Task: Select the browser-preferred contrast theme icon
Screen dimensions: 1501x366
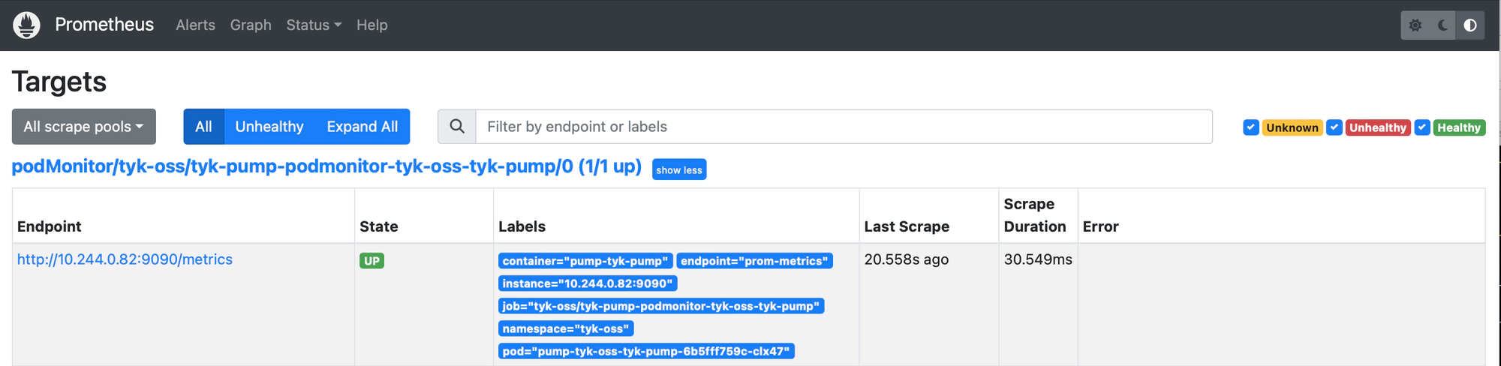Action: [x=1469, y=25]
